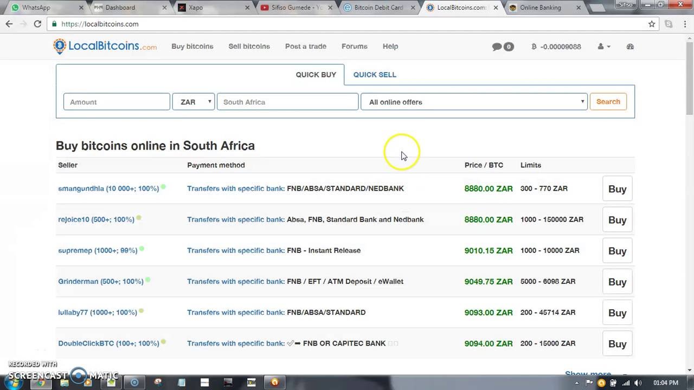Open Sell bitcoins in the nav bar
This screenshot has width=694, height=390.
pos(249,47)
